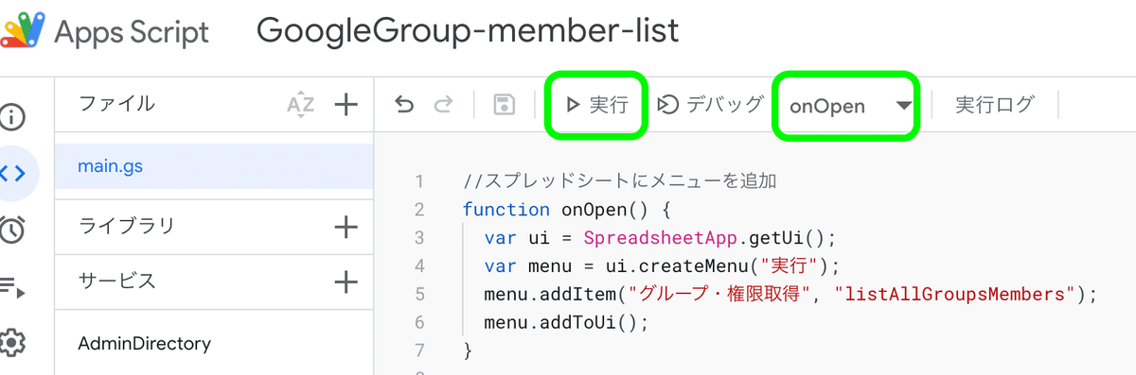Undo the last edit
1136x375 pixels.
(x=404, y=105)
